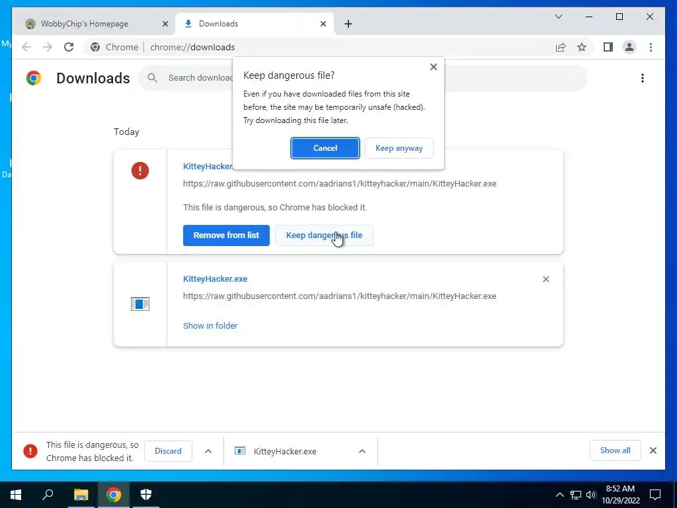Toggle the side panel icon
677x508 pixels.
coord(608,47)
